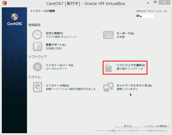Click the CentOS logo in the sidebar
This screenshot has height=135, width=172.
(14, 19)
